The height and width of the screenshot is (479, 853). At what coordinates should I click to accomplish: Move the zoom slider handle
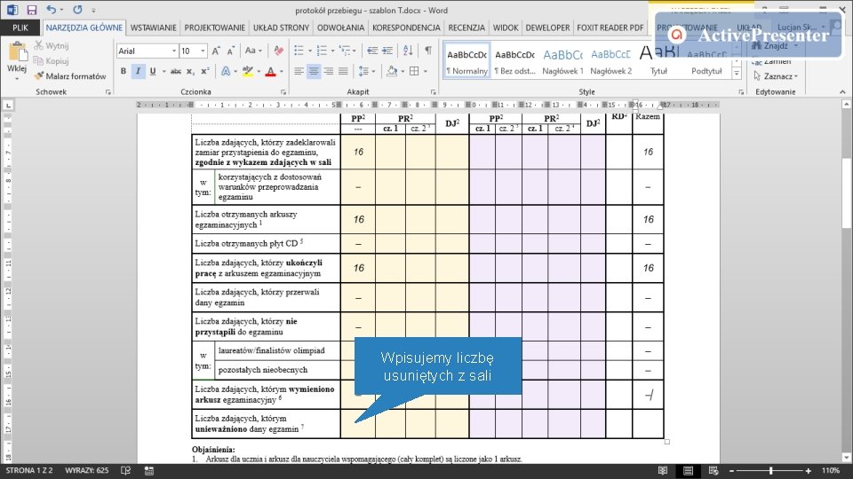(x=771, y=470)
